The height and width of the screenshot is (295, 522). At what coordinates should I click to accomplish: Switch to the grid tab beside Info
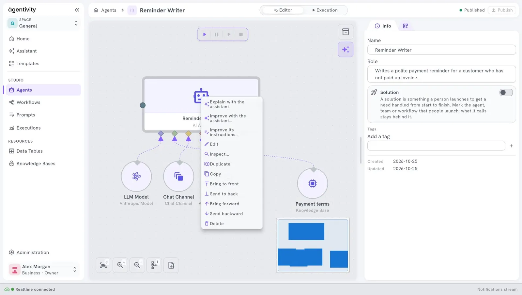pos(405,26)
